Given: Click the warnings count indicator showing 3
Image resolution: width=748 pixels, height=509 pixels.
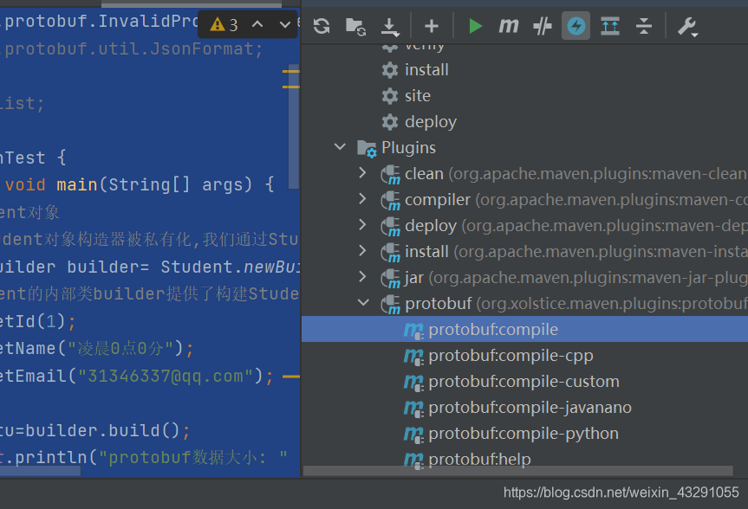Looking at the screenshot, I should (x=222, y=25).
